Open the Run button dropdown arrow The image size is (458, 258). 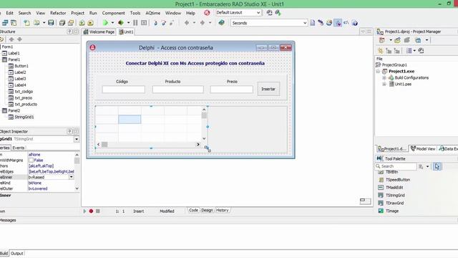click(x=112, y=22)
